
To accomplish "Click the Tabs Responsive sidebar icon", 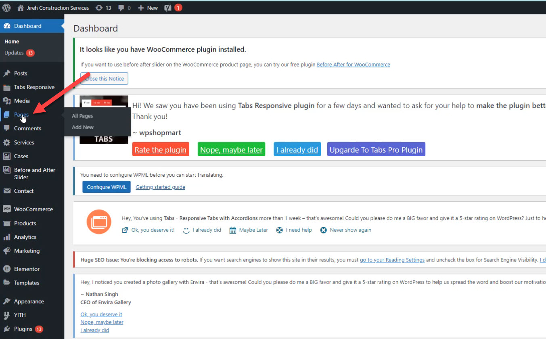I will [7, 87].
